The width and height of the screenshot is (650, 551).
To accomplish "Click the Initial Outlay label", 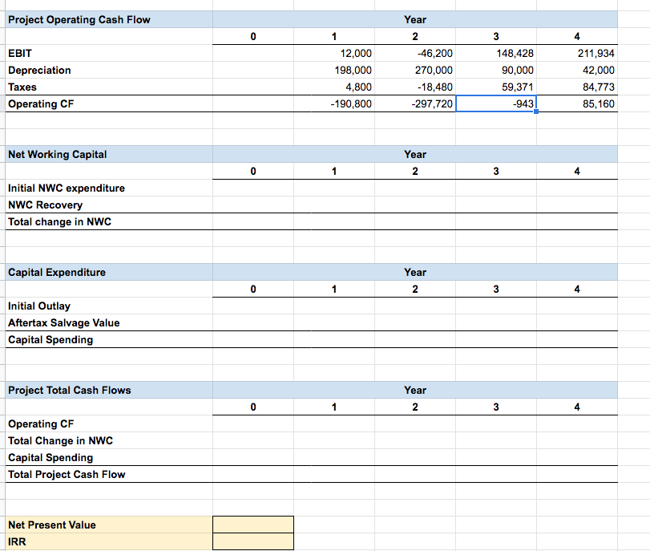I will pos(39,306).
